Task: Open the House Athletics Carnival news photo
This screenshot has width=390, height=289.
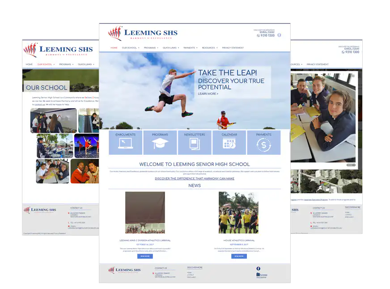Action: coord(238,212)
